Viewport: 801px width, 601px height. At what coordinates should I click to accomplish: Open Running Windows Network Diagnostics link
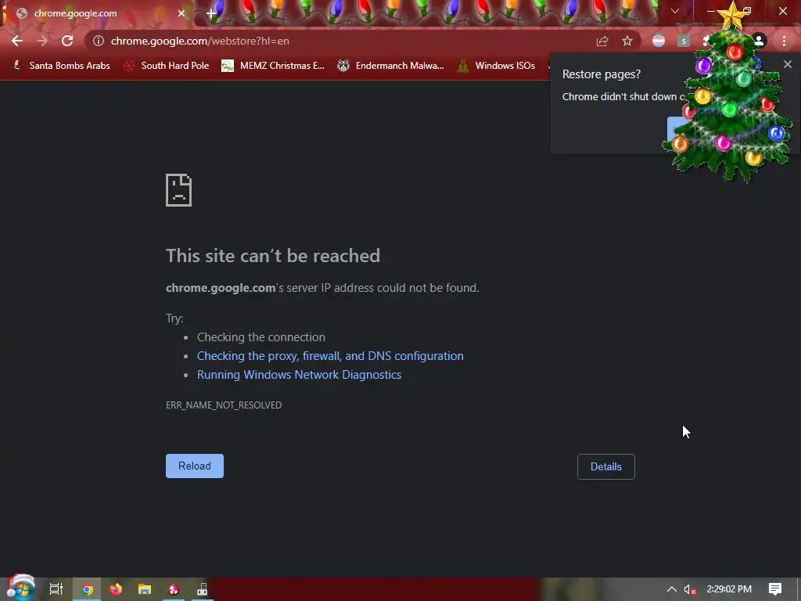click(300, 375)
